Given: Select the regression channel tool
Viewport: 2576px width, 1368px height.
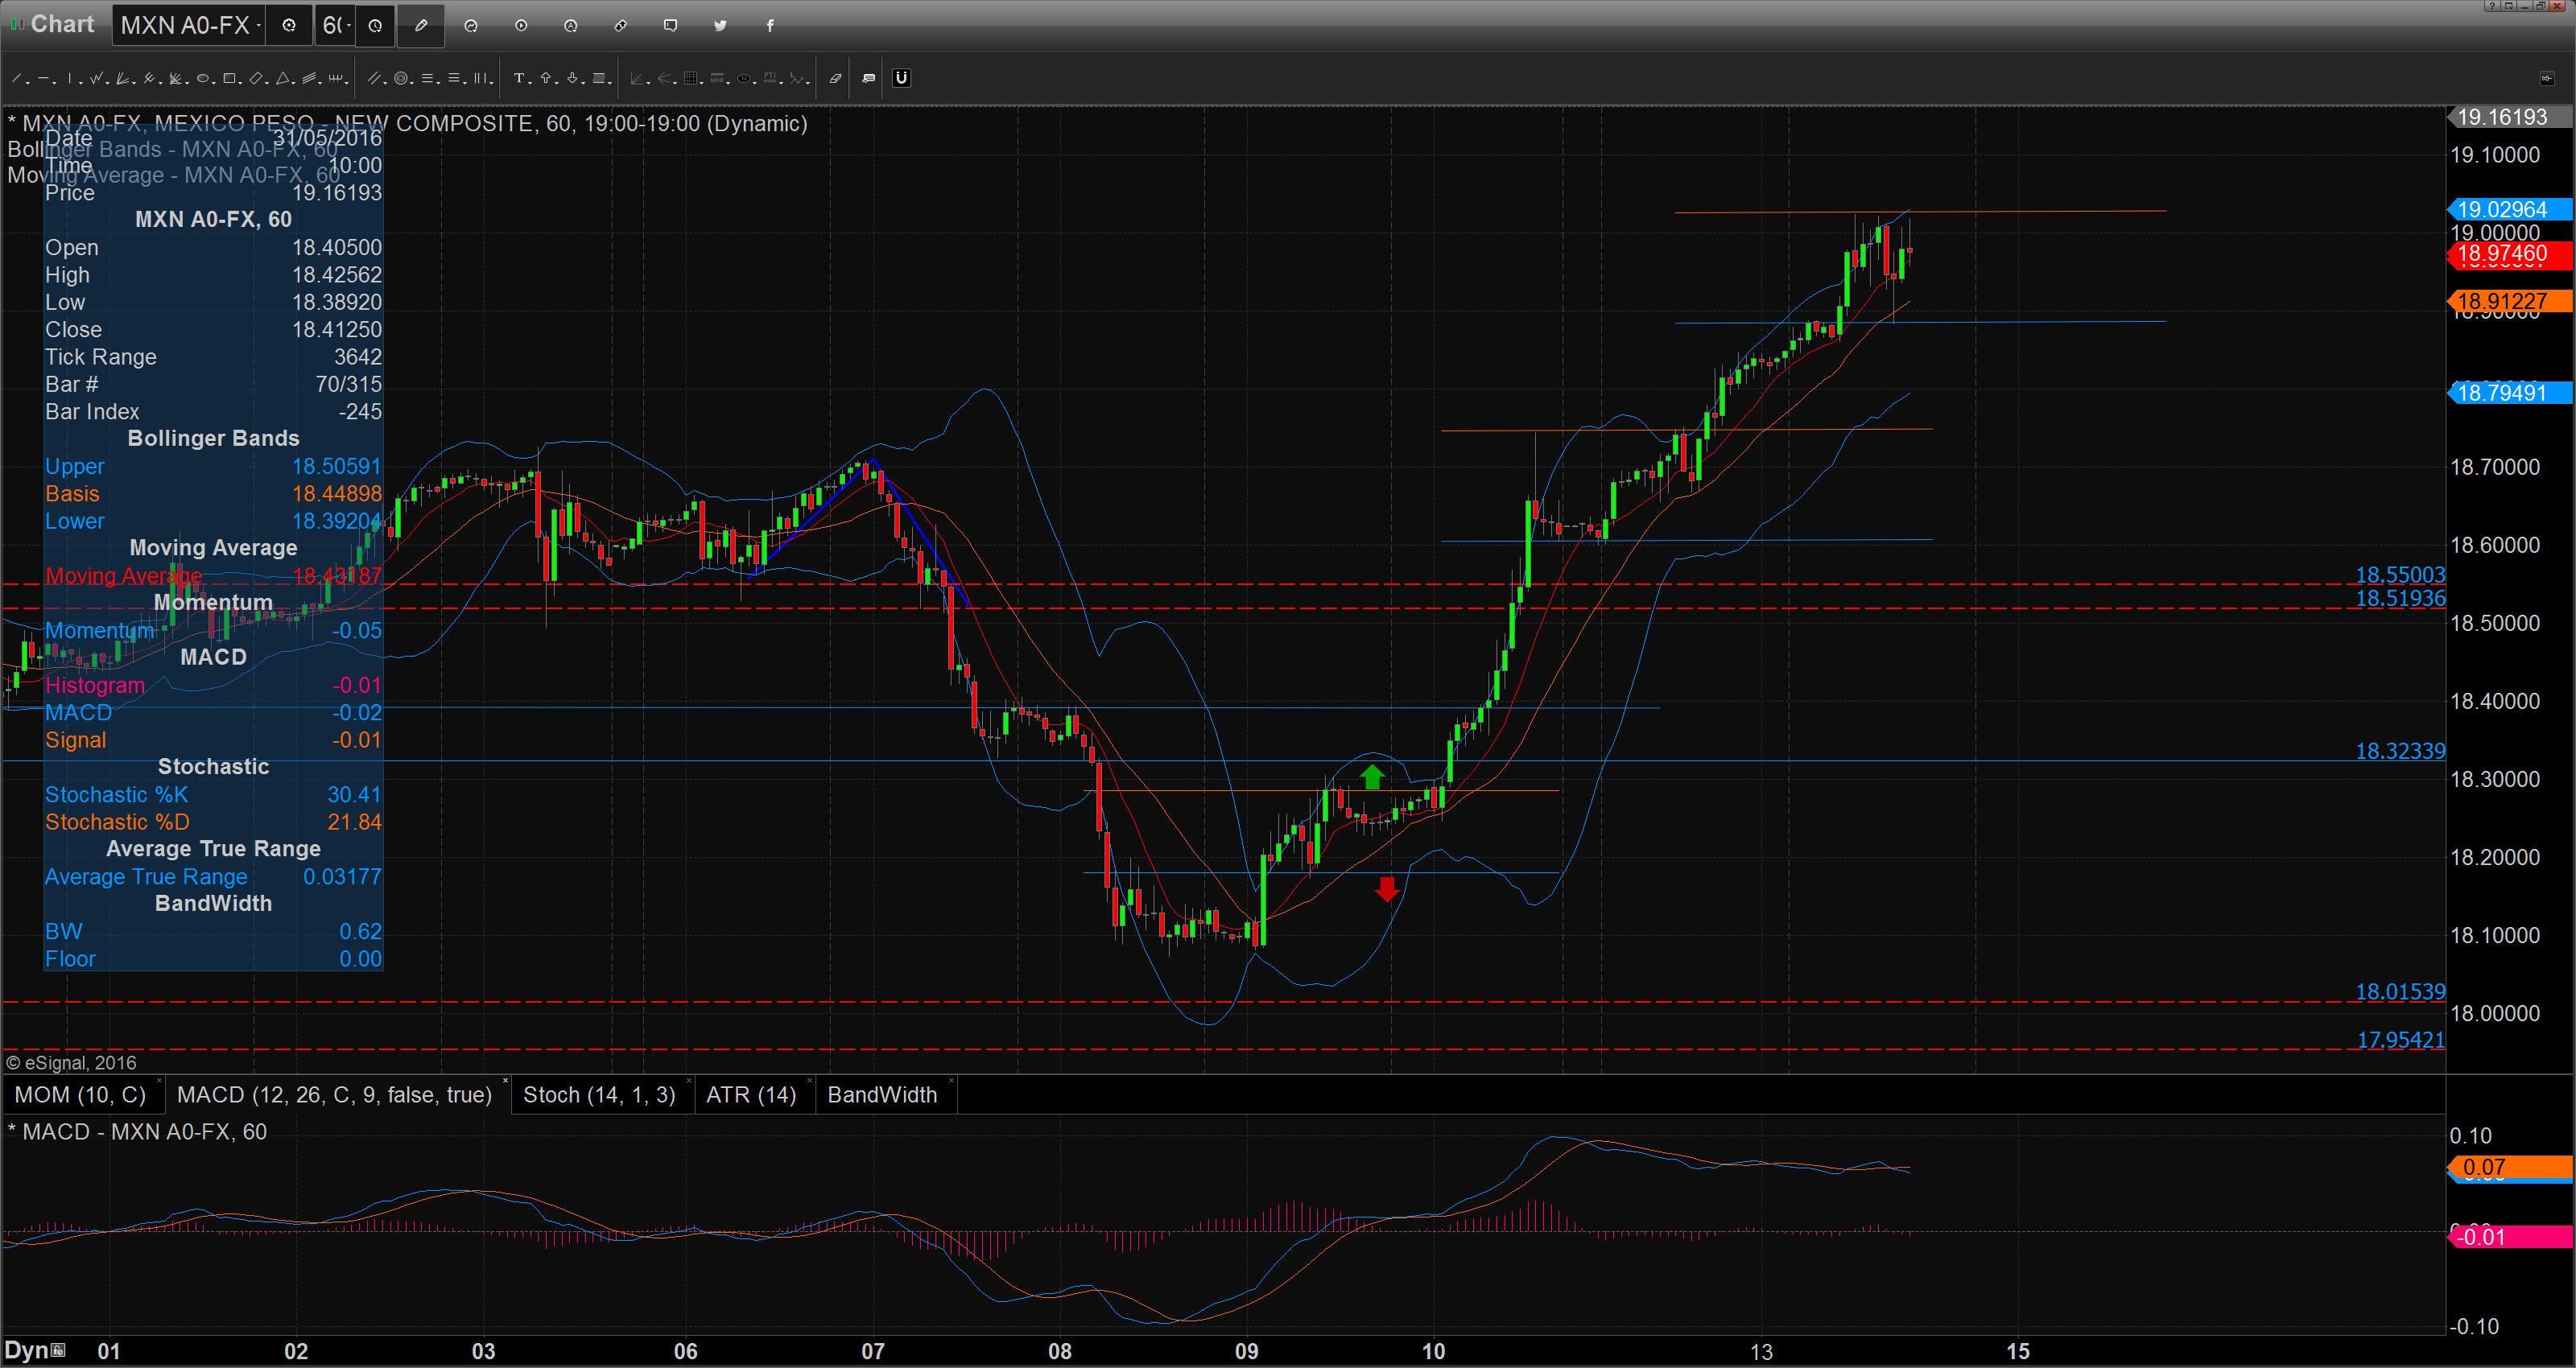Looking at the screenshot, I should click(x=309, y=78).
